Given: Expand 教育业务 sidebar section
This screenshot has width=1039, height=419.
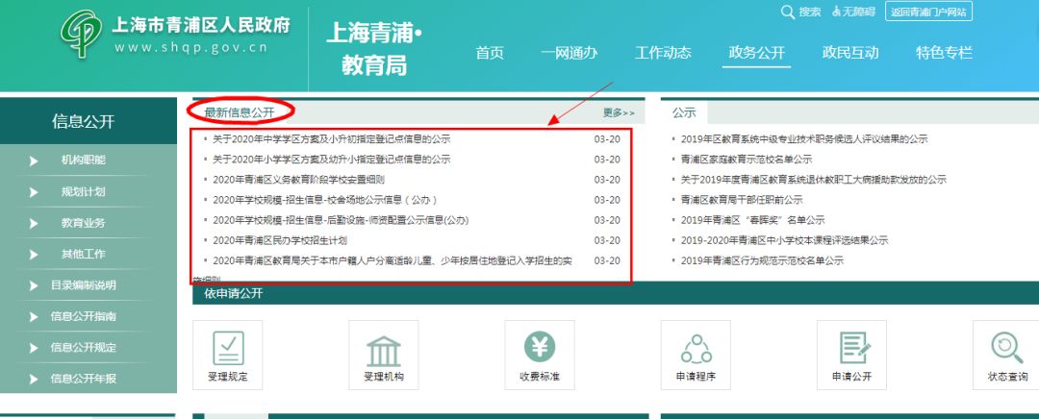Looking at the screenshot, I should 83,223.
